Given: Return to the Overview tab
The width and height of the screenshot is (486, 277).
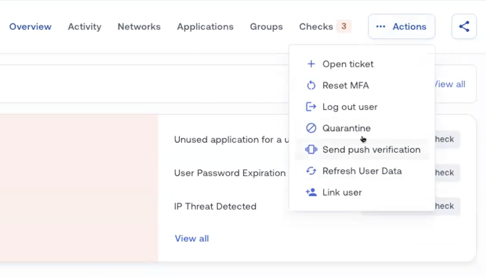Looking at the screenshot, I should 30,27.
